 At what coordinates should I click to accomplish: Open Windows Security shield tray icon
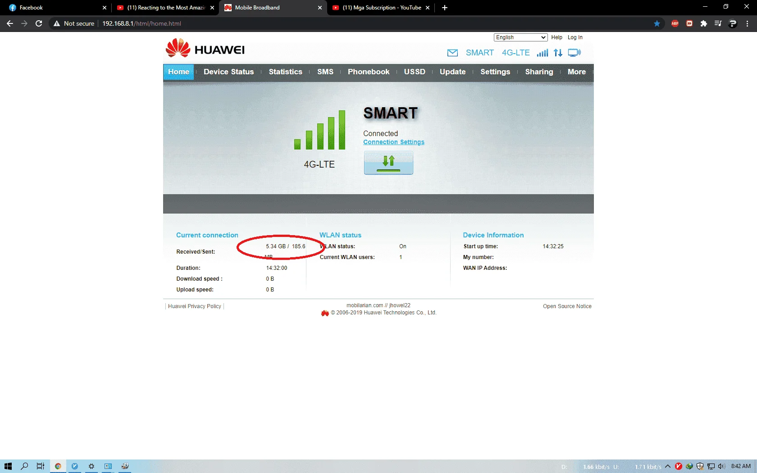pos(700,466)
